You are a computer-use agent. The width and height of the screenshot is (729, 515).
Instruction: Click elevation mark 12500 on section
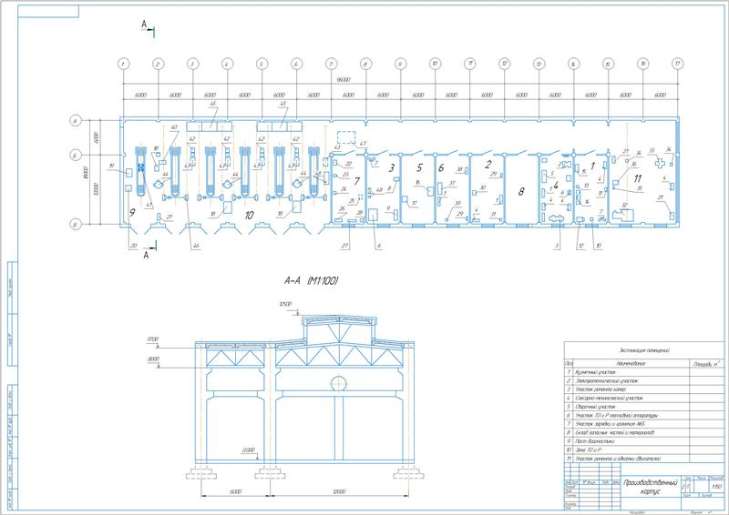(x=285, y=305)
